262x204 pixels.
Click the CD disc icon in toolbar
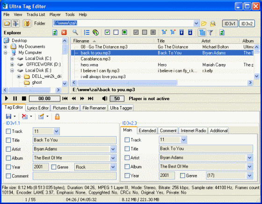95,32
